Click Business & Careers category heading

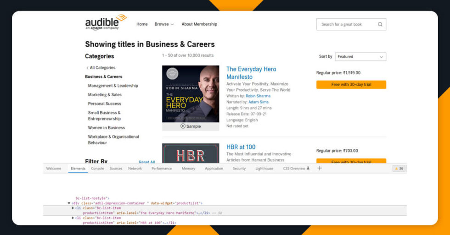104,77
